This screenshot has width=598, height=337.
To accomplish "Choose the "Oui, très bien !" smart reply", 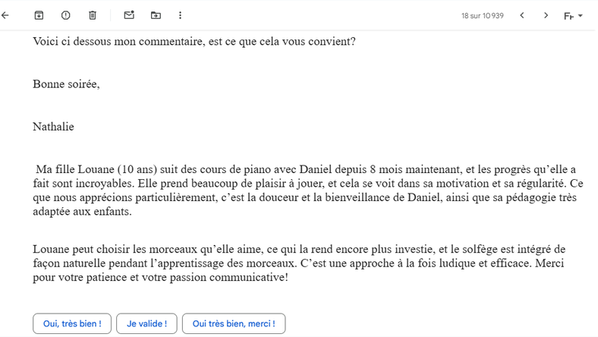I will click(72, 323).
